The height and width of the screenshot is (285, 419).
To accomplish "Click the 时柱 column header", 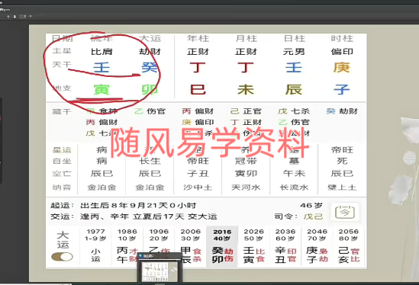I will 342,38.
